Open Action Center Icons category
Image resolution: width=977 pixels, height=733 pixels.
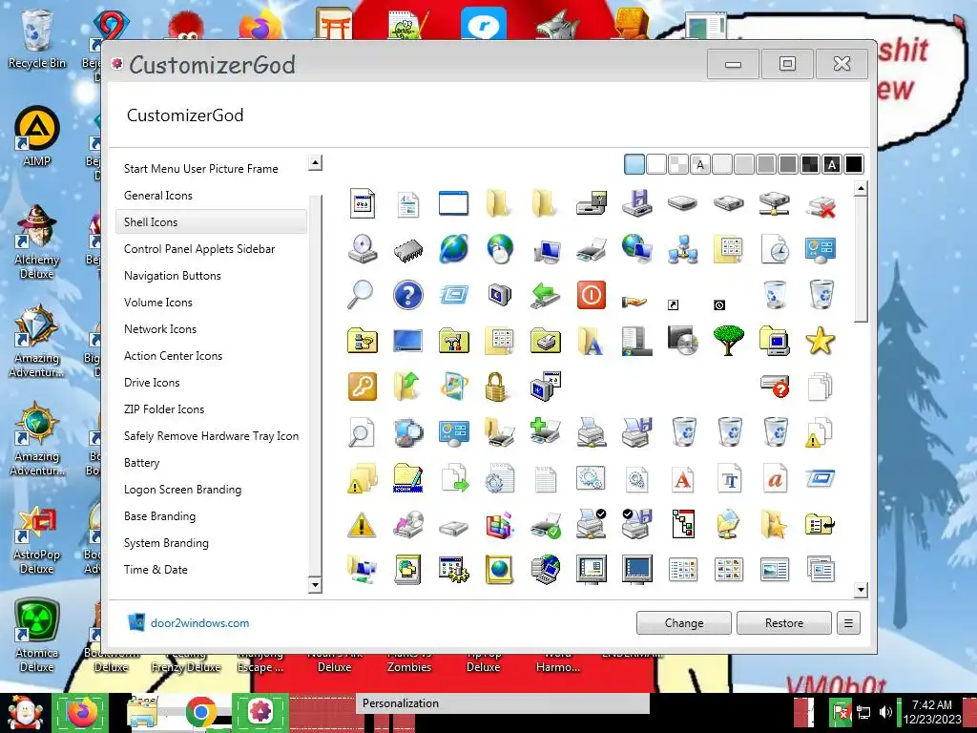coord(174,357)
